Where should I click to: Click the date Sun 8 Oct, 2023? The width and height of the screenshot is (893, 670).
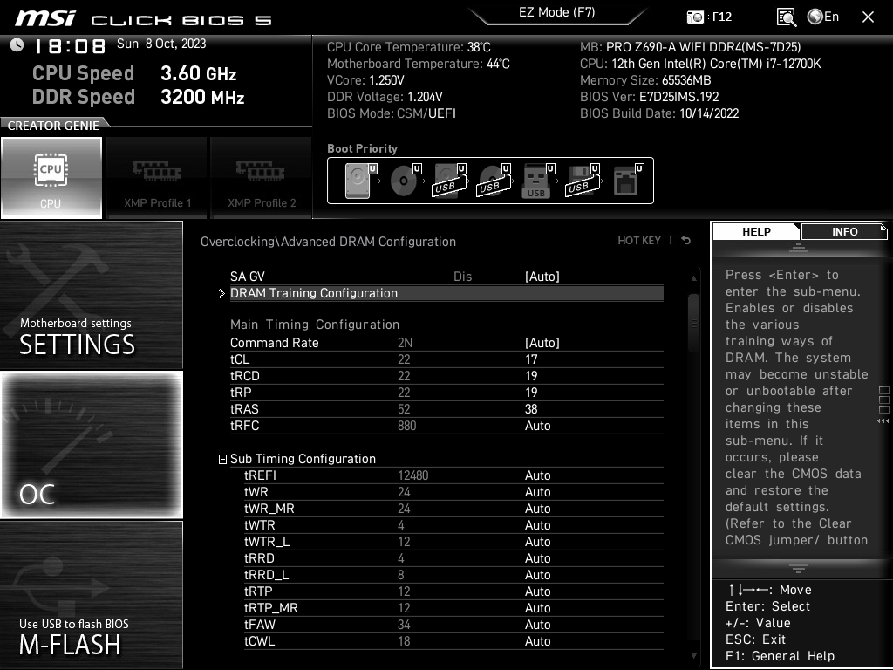[x=161, y=44]
